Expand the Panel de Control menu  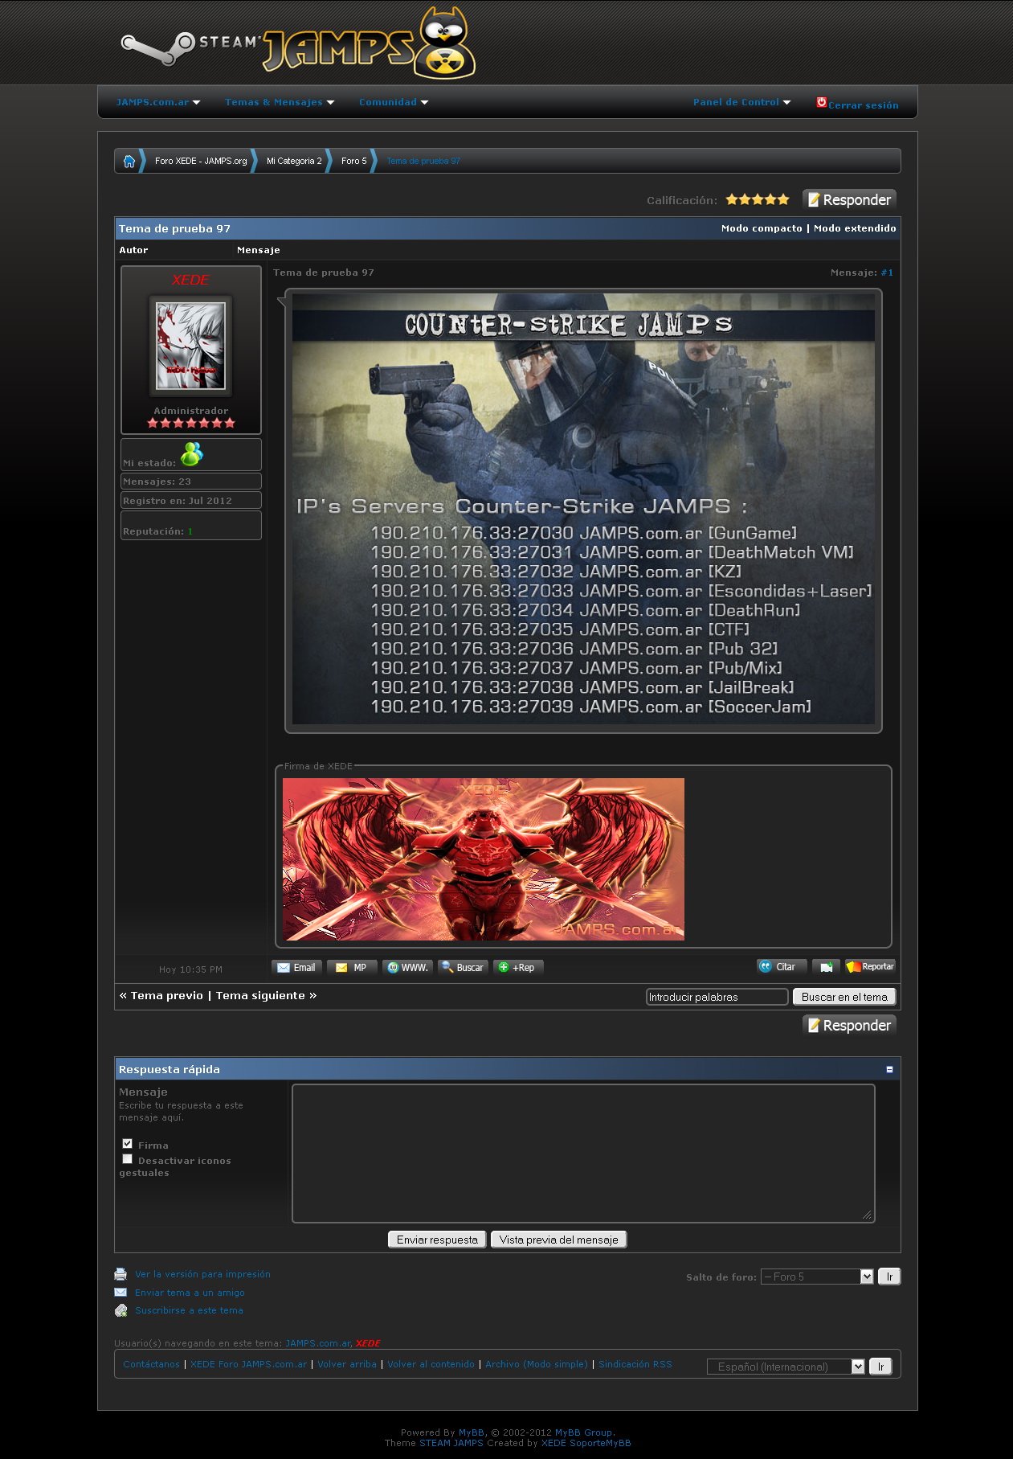(x=741, y=102)
